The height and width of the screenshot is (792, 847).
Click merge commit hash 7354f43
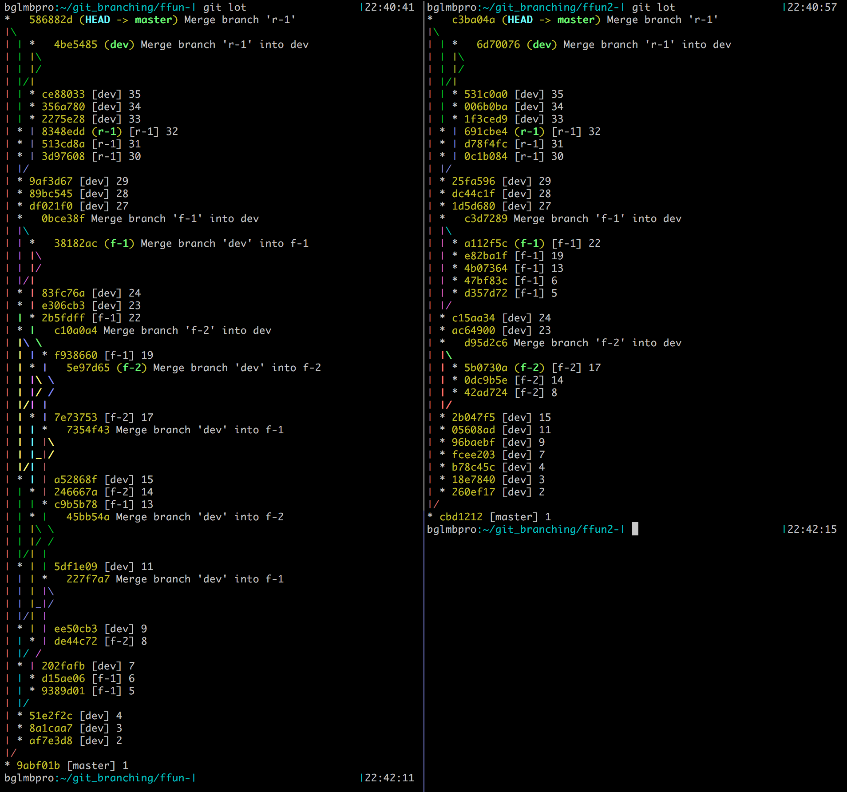(88, 430)
